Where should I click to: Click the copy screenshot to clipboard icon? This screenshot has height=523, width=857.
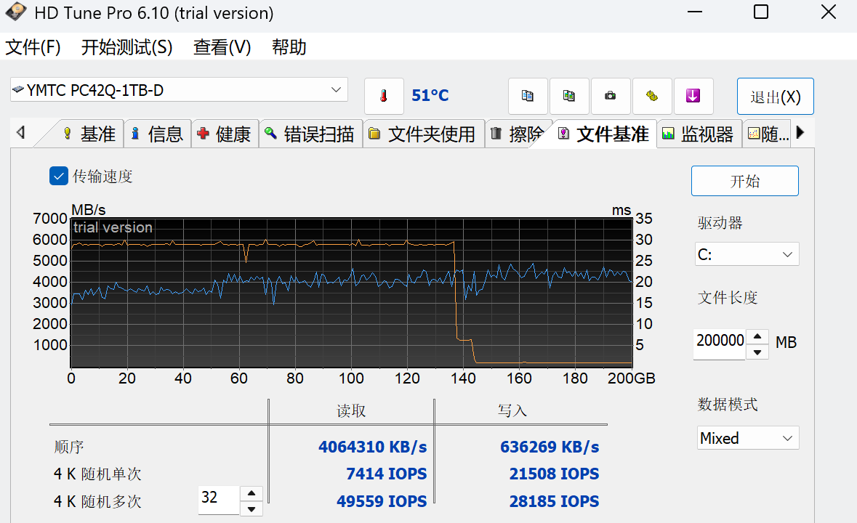[569, 96]
